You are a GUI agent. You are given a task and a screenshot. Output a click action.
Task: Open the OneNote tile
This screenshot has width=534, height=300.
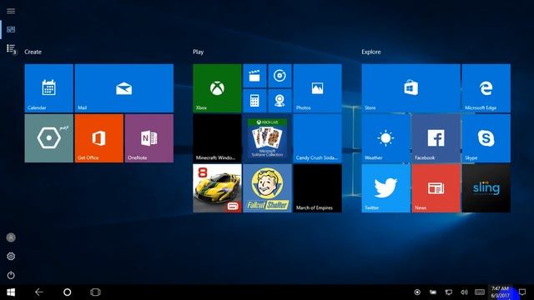(149, 138)
